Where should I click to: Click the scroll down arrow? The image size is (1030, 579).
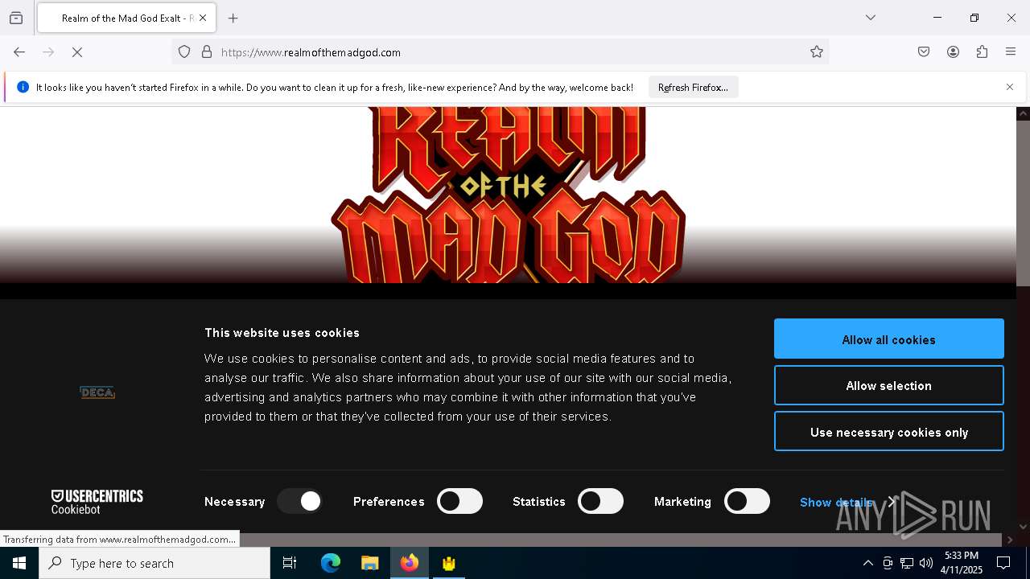click(1024, 527)
